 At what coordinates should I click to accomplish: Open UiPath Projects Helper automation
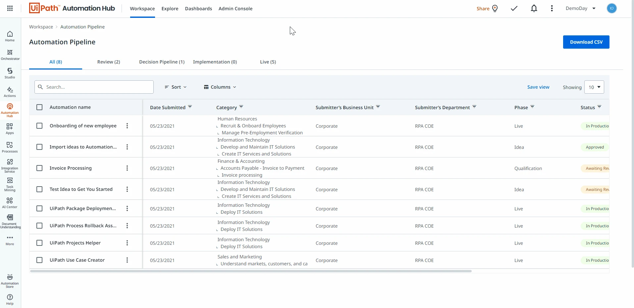(75, 243)
